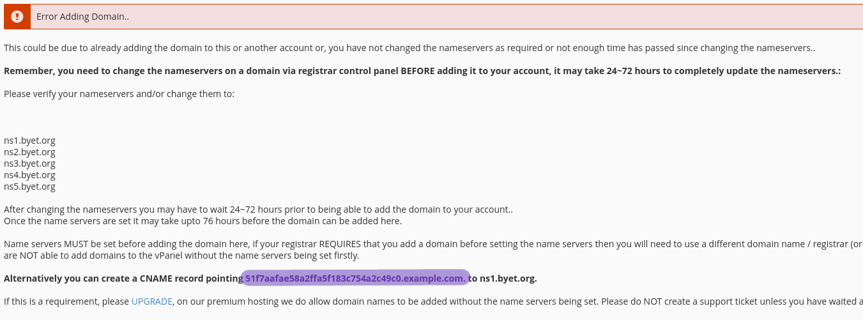Click the highlighted CNAME hostname ending example.com
The image size is (863, 320).
click(x=355, y=278)
